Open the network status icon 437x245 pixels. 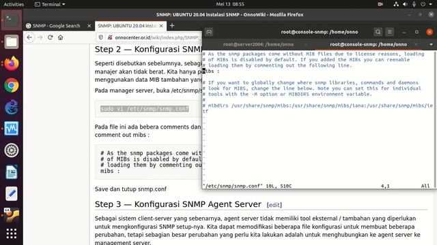click(x=396, y=4)
